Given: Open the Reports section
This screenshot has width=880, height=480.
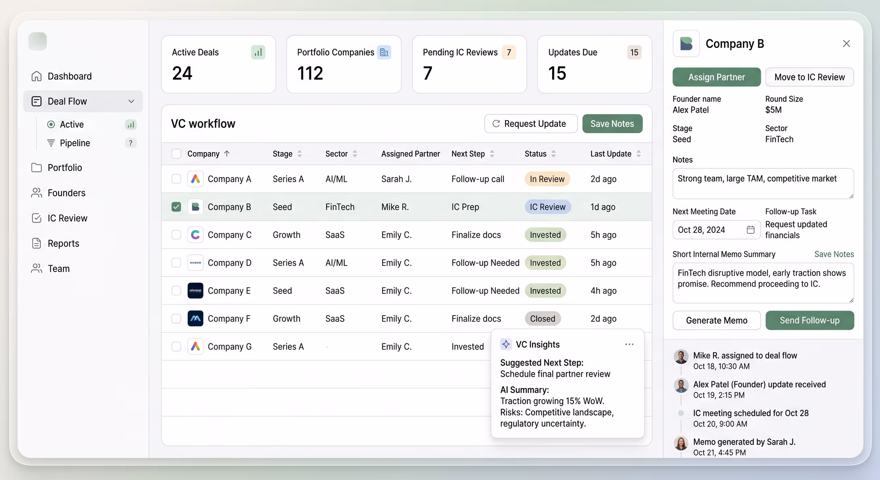Looking at the screenshot, I should pyautogui.click(x=83, y=243).
